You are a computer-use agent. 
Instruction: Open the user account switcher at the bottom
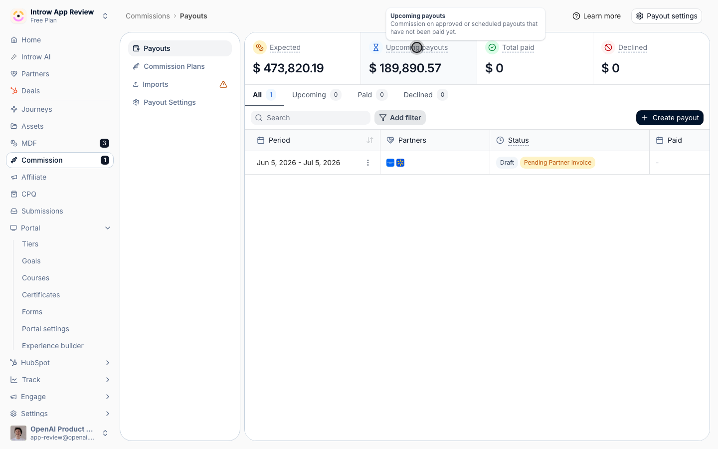coord(60,433)
